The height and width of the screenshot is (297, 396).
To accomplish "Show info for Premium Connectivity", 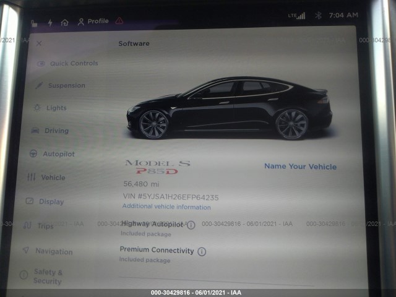I will tap(202, 252).
